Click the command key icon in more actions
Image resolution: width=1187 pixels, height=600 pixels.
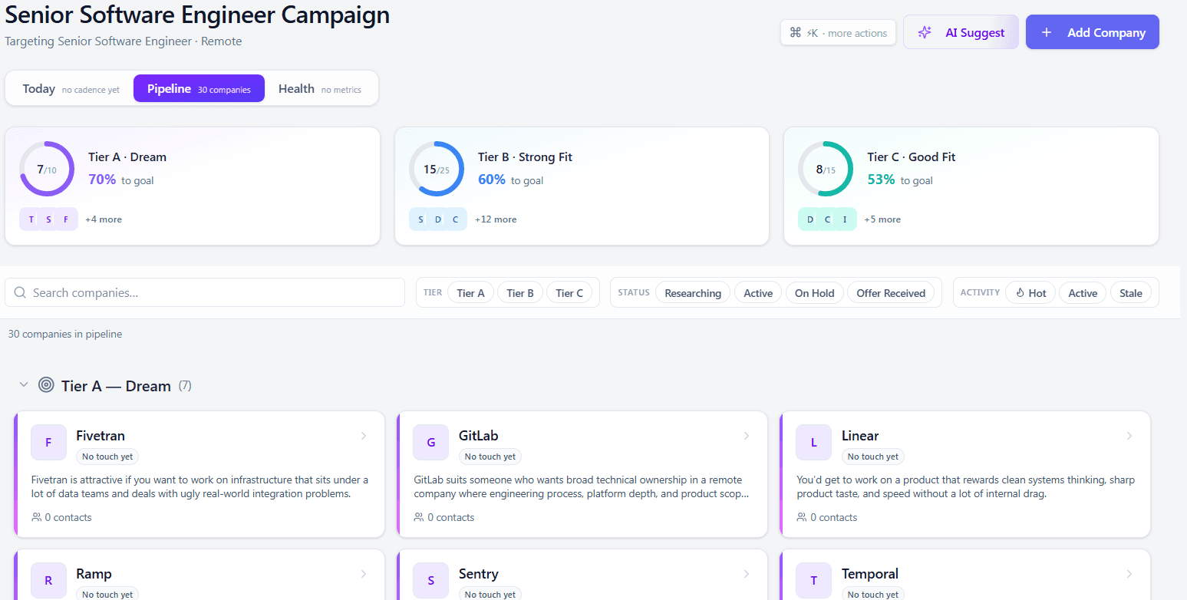[795, 32]
